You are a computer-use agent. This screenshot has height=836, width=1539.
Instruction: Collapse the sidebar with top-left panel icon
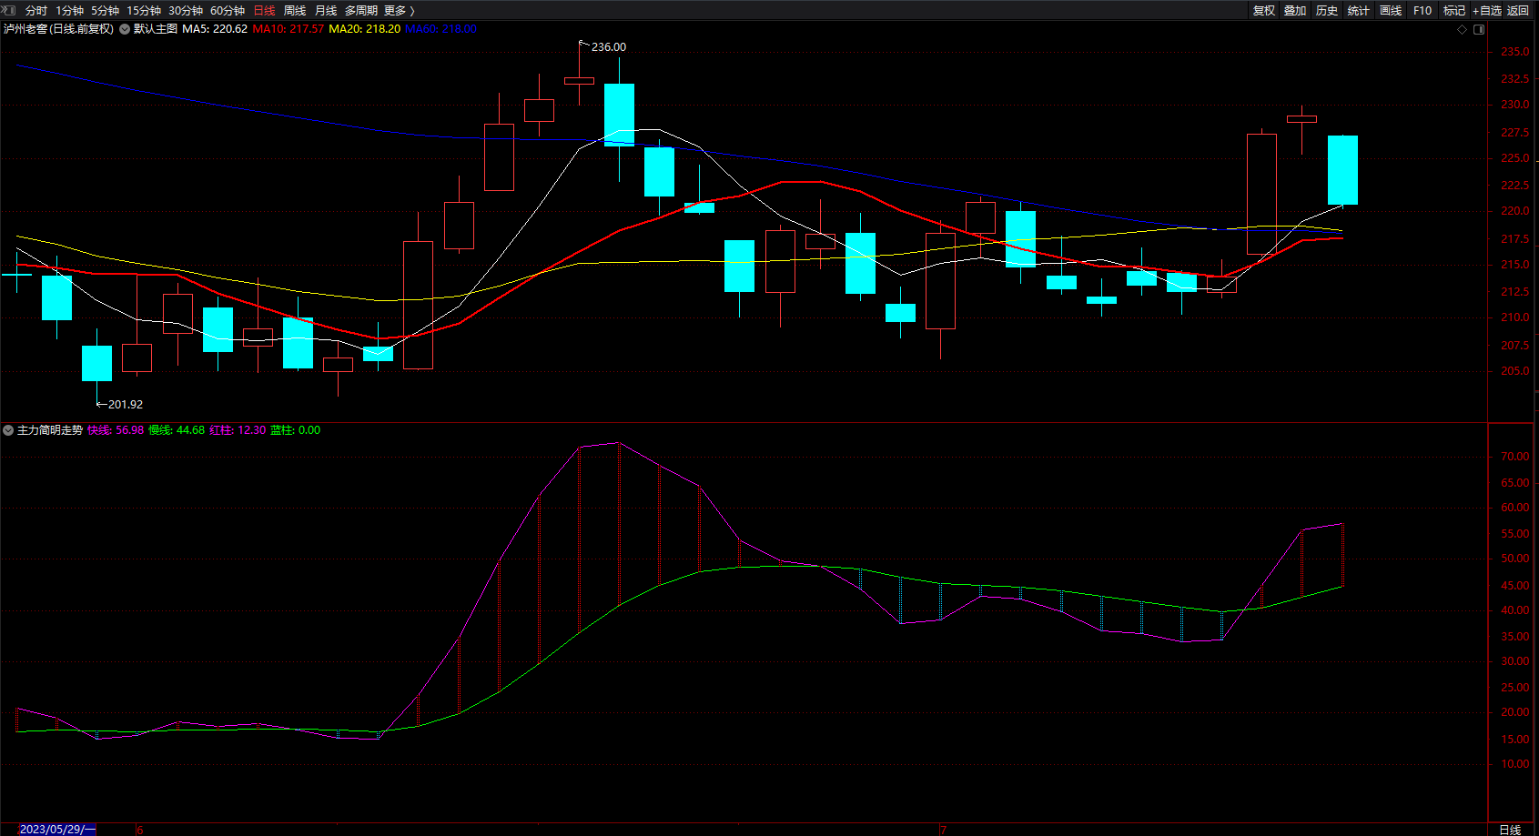pos(9,10)
